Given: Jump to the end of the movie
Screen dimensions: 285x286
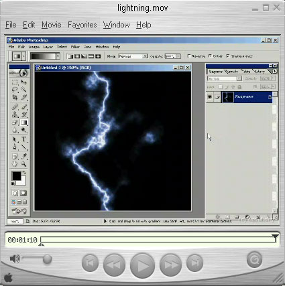Looking at the screenshot, I should point(194,263).
